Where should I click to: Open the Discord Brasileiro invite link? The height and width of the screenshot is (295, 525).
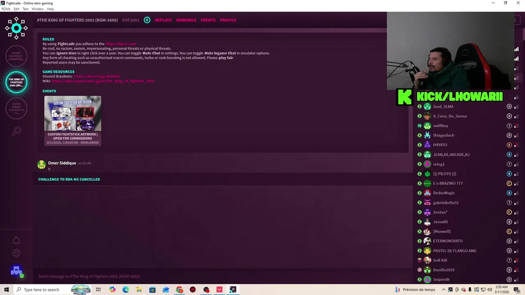pyautogui.click(x=97, y=76)
